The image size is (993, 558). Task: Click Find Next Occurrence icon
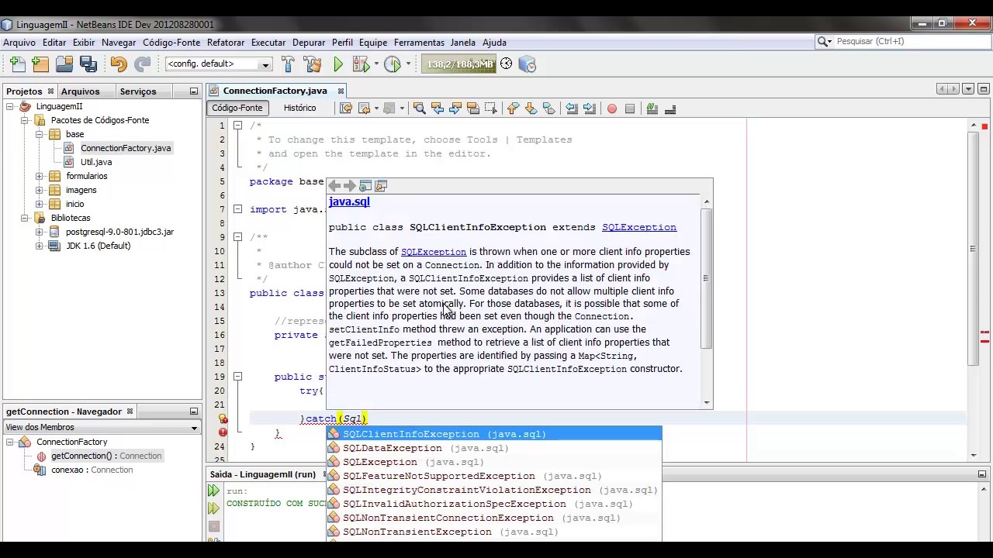455,108
